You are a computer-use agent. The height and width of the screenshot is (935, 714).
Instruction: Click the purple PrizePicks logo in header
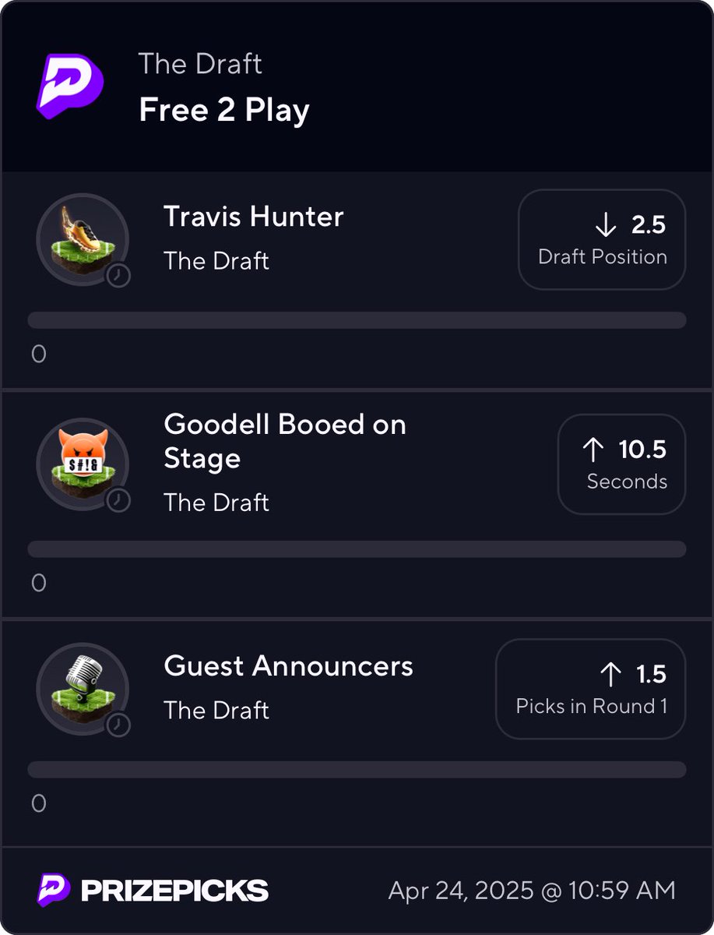coord(70,86)
